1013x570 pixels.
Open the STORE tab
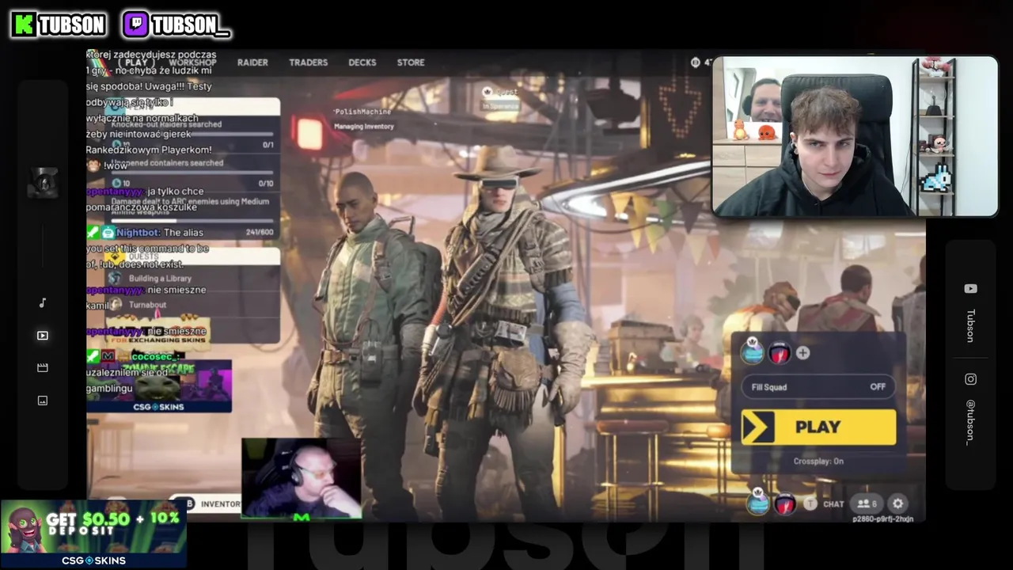[411, 63]
